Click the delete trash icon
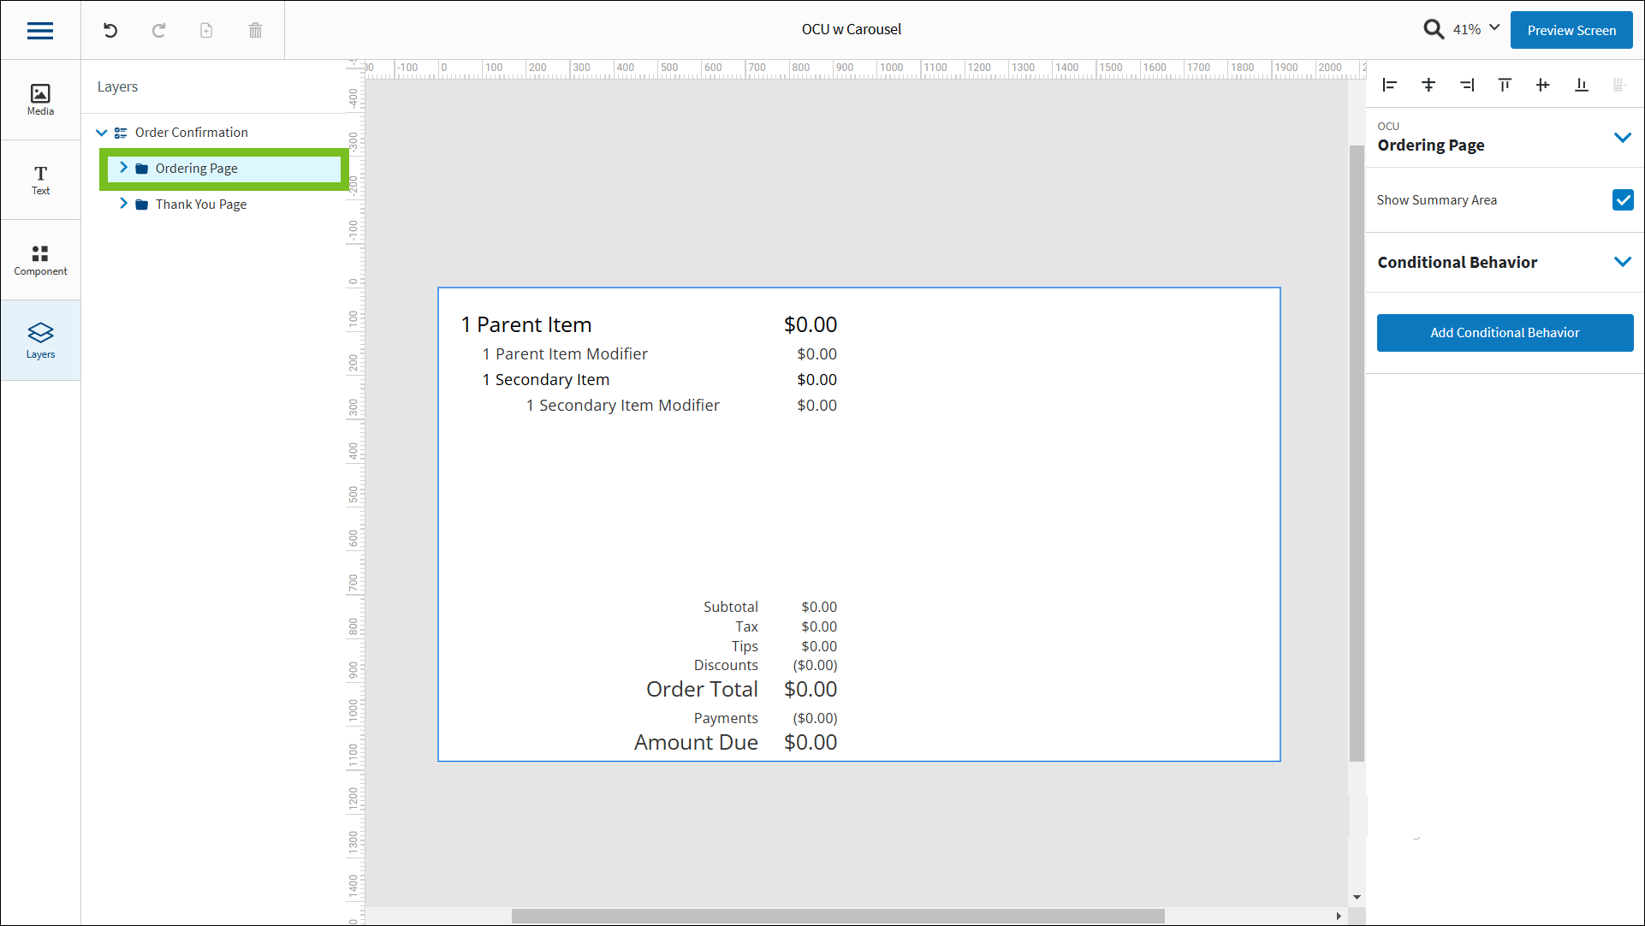The height and width of the screenshot is (926, 1645). (x=254, y=30)
